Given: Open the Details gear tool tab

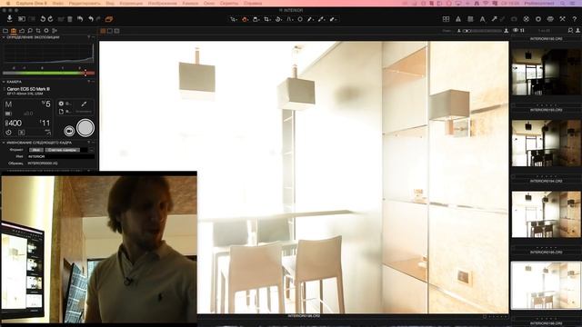Looking at the screenshot, I should 46,31.
